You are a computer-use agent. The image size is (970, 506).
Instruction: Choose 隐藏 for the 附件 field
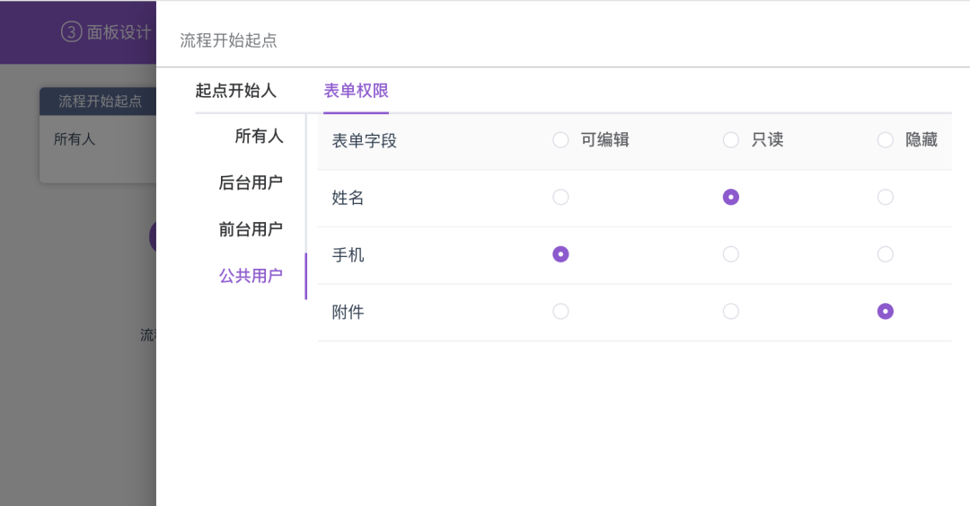[x=886, y=312]
